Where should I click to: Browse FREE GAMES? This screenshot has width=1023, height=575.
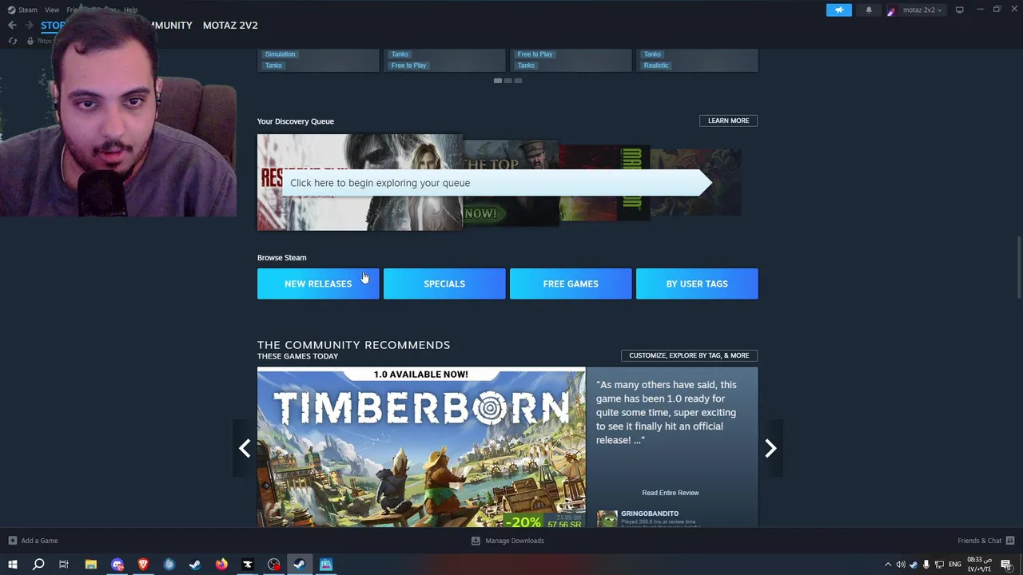571,284
